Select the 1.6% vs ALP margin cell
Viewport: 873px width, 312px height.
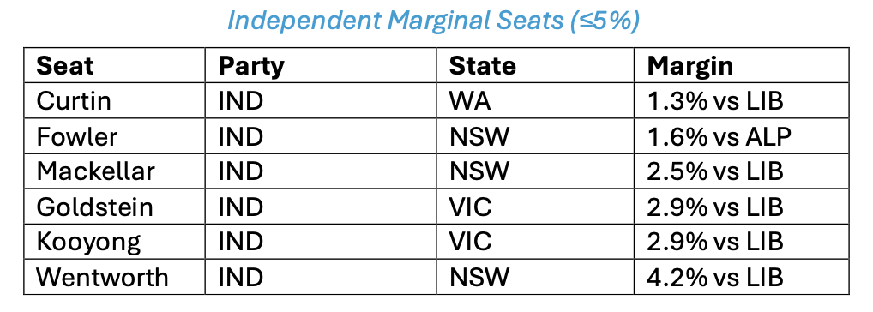tap(742, 136)
